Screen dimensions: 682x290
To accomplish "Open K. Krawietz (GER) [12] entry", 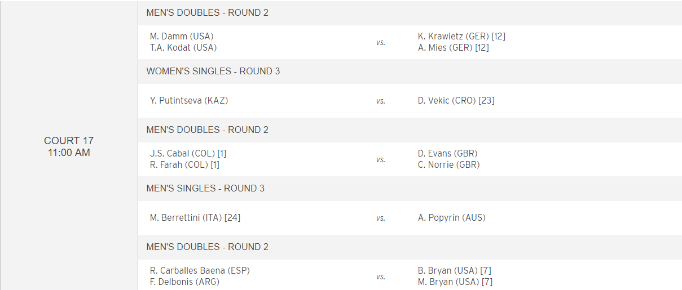I will pyautogui.click(x=461, y=36).
